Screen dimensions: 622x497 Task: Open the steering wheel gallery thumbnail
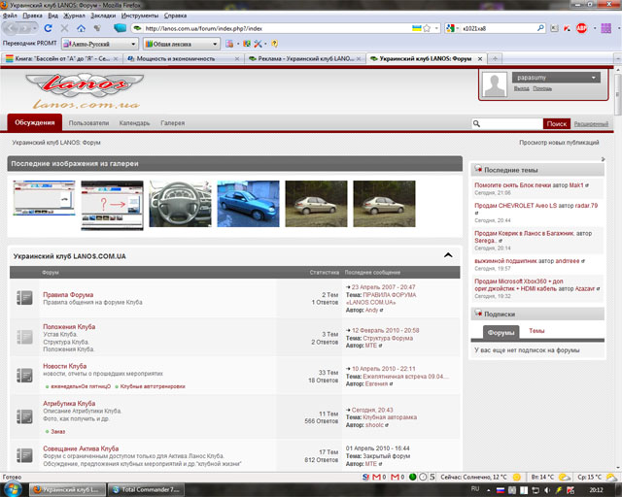coord(180,204)
